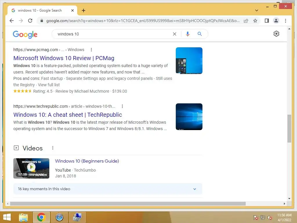Viewport: 297px width, 223px height.
Task: Open the taskbar clock and date
Action: [x=284, y=217]
